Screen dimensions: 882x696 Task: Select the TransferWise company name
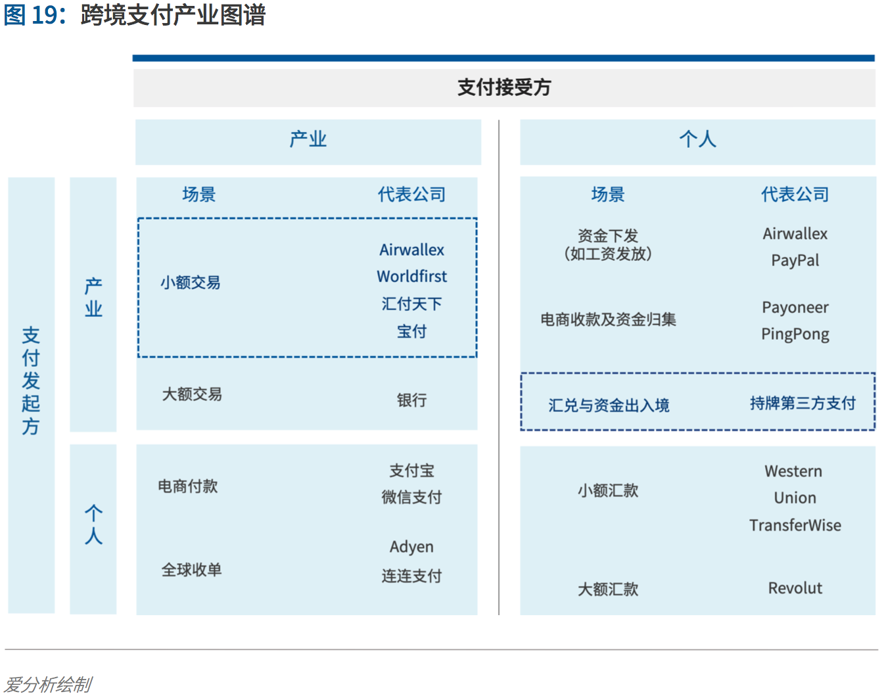795,525
